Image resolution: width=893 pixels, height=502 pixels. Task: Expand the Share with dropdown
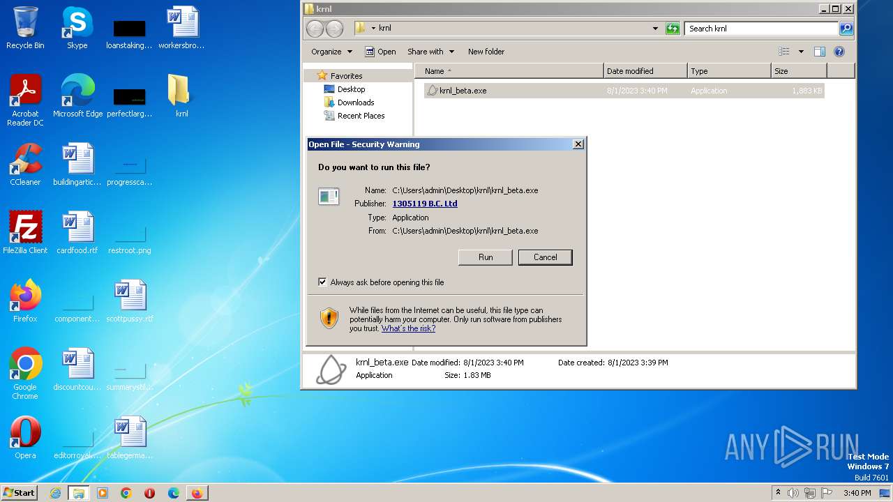coord(431,52)
